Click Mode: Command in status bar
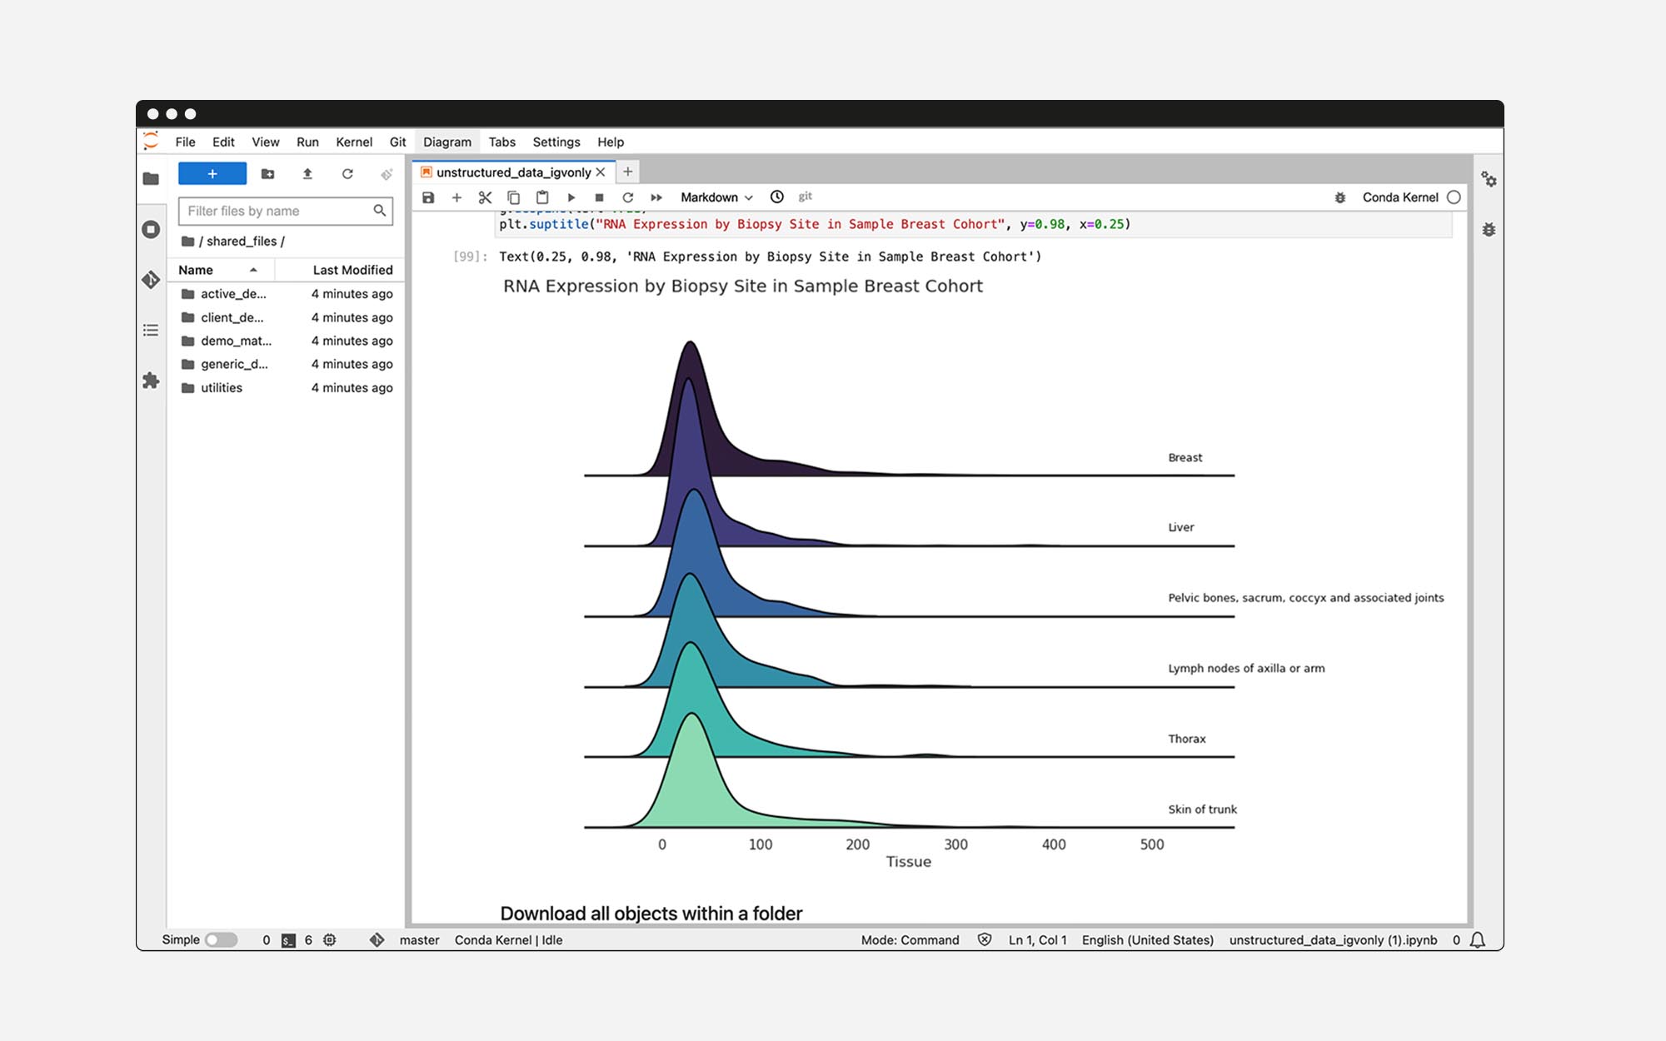Viewport: 1666px width, 1041px height. (x=910, y=940)
